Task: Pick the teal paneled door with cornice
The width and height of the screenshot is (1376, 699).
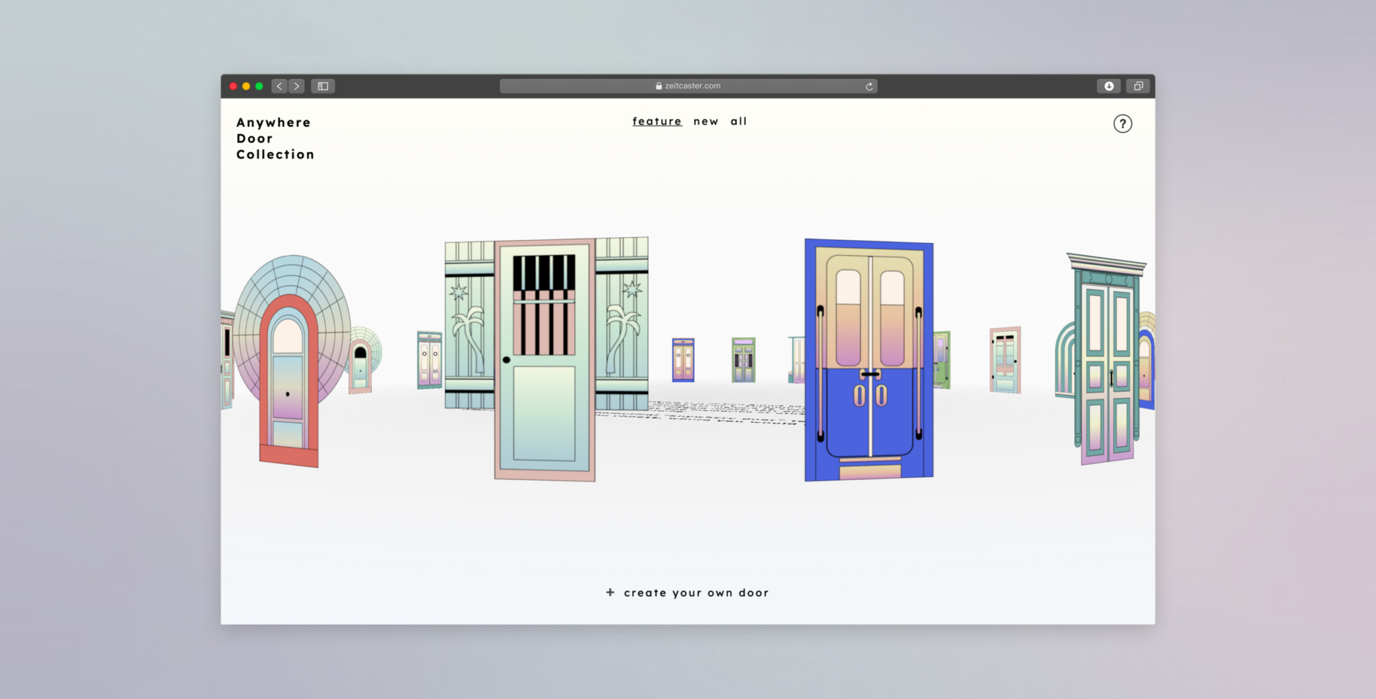Action: (1105, 363)
